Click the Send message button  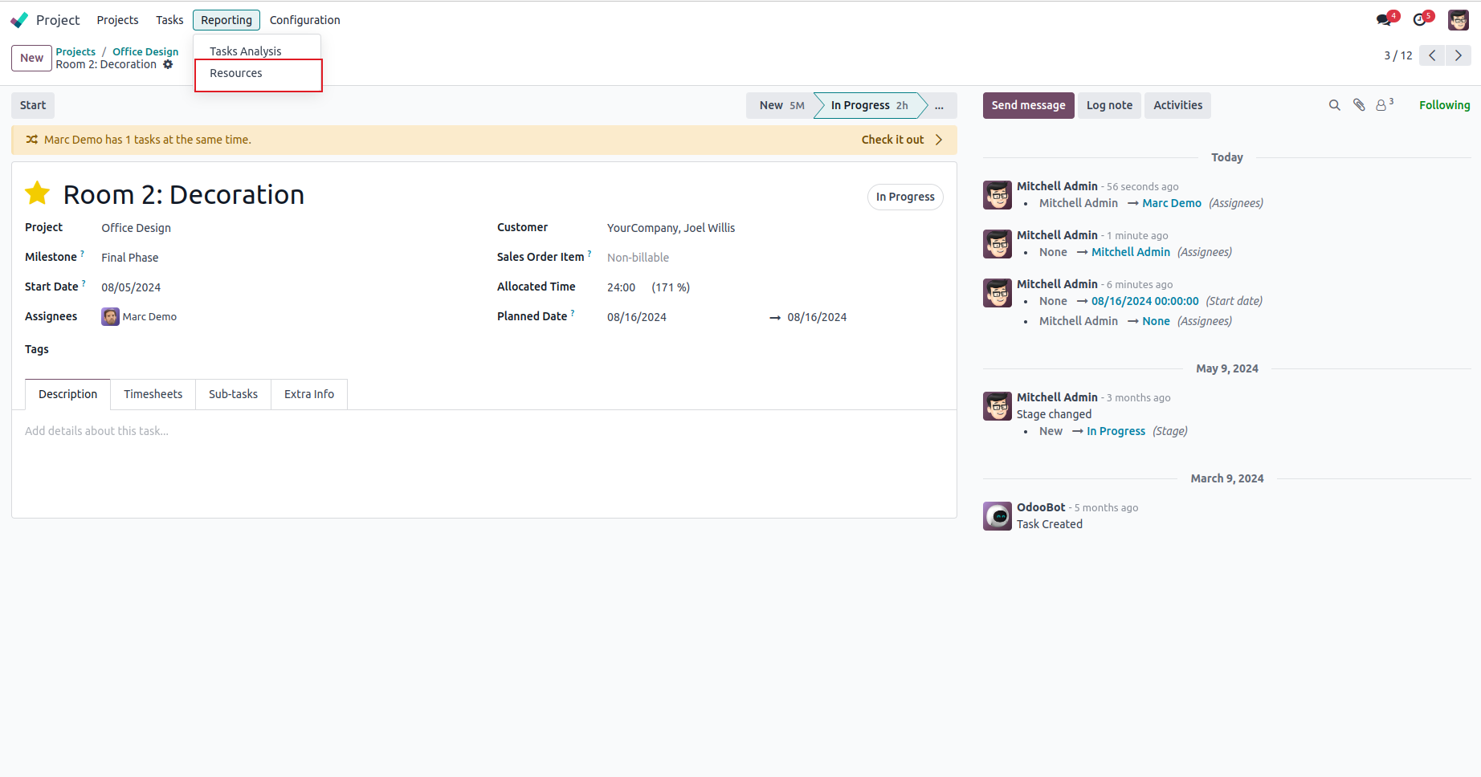[1028, 105]
